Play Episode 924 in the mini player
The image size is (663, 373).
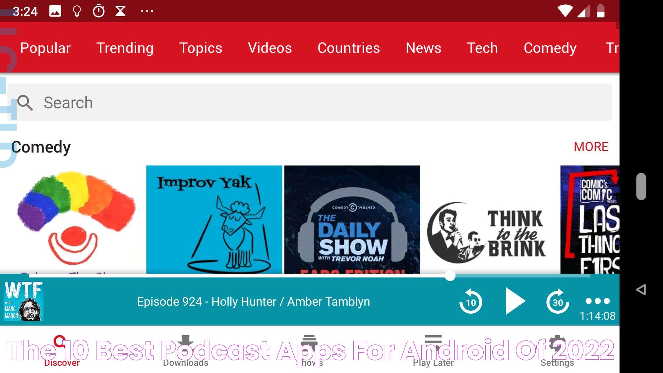tap(515, 301)
